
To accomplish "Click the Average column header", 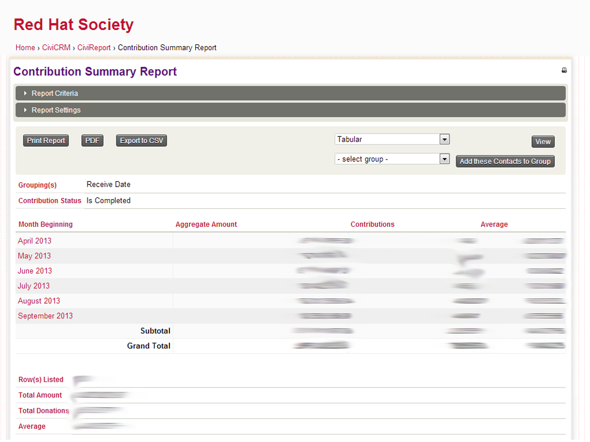I will (x=494, y=224).
